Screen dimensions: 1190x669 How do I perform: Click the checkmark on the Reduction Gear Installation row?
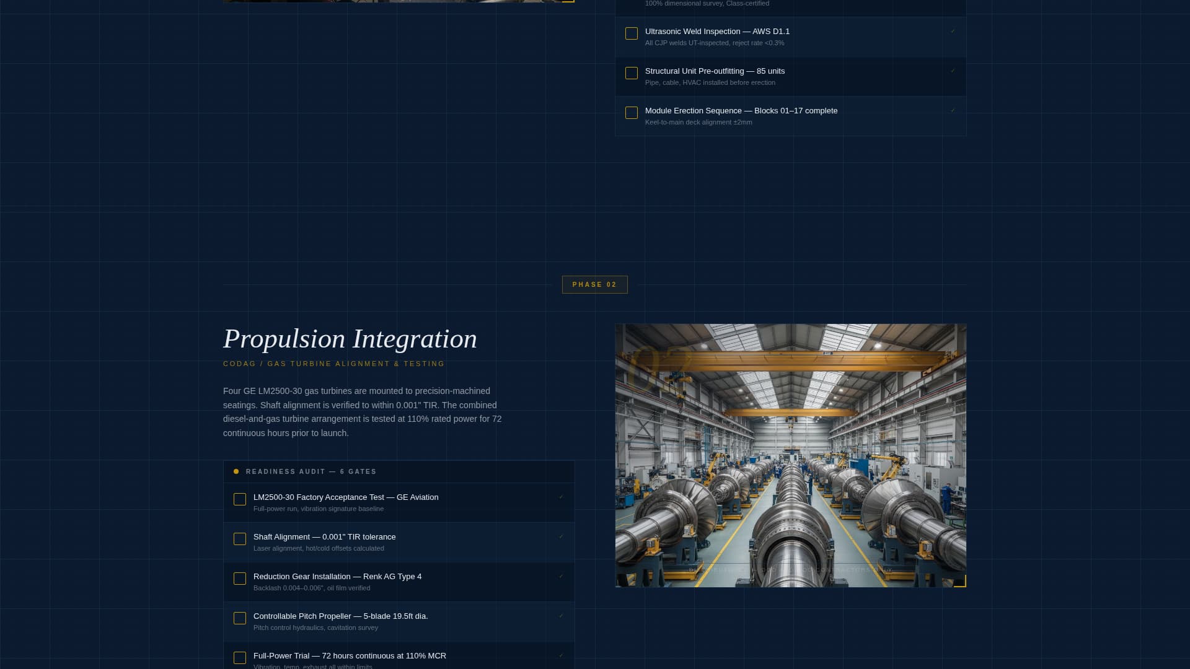tap(561, 575)
